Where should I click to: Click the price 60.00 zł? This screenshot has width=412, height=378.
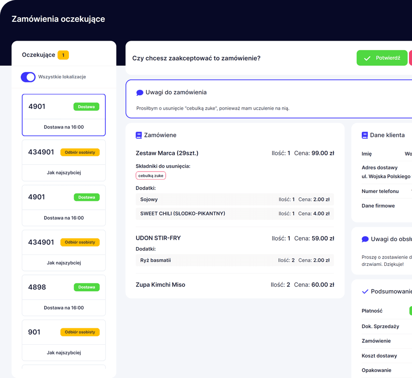tap(323, 285)
